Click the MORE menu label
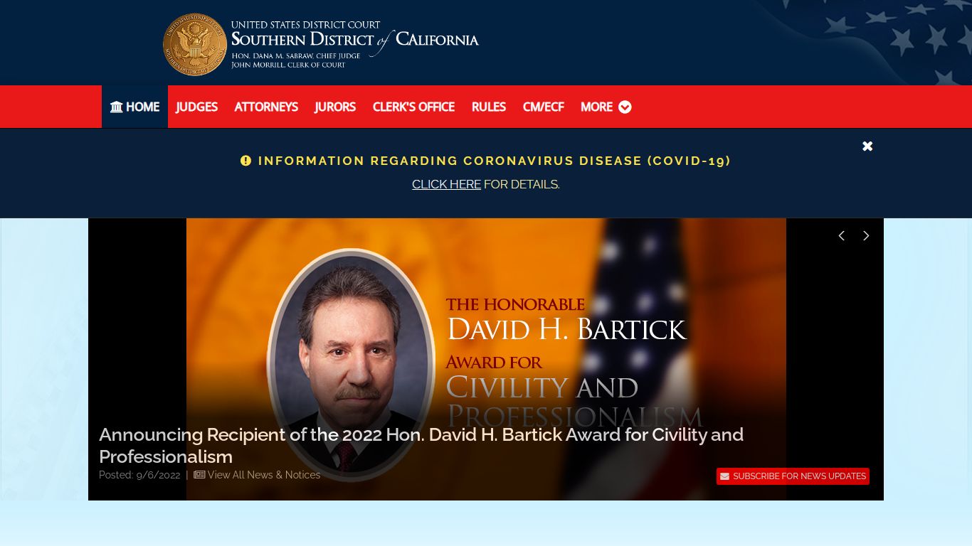This screenshot has width=972, height=546. (x=596, y=107)
